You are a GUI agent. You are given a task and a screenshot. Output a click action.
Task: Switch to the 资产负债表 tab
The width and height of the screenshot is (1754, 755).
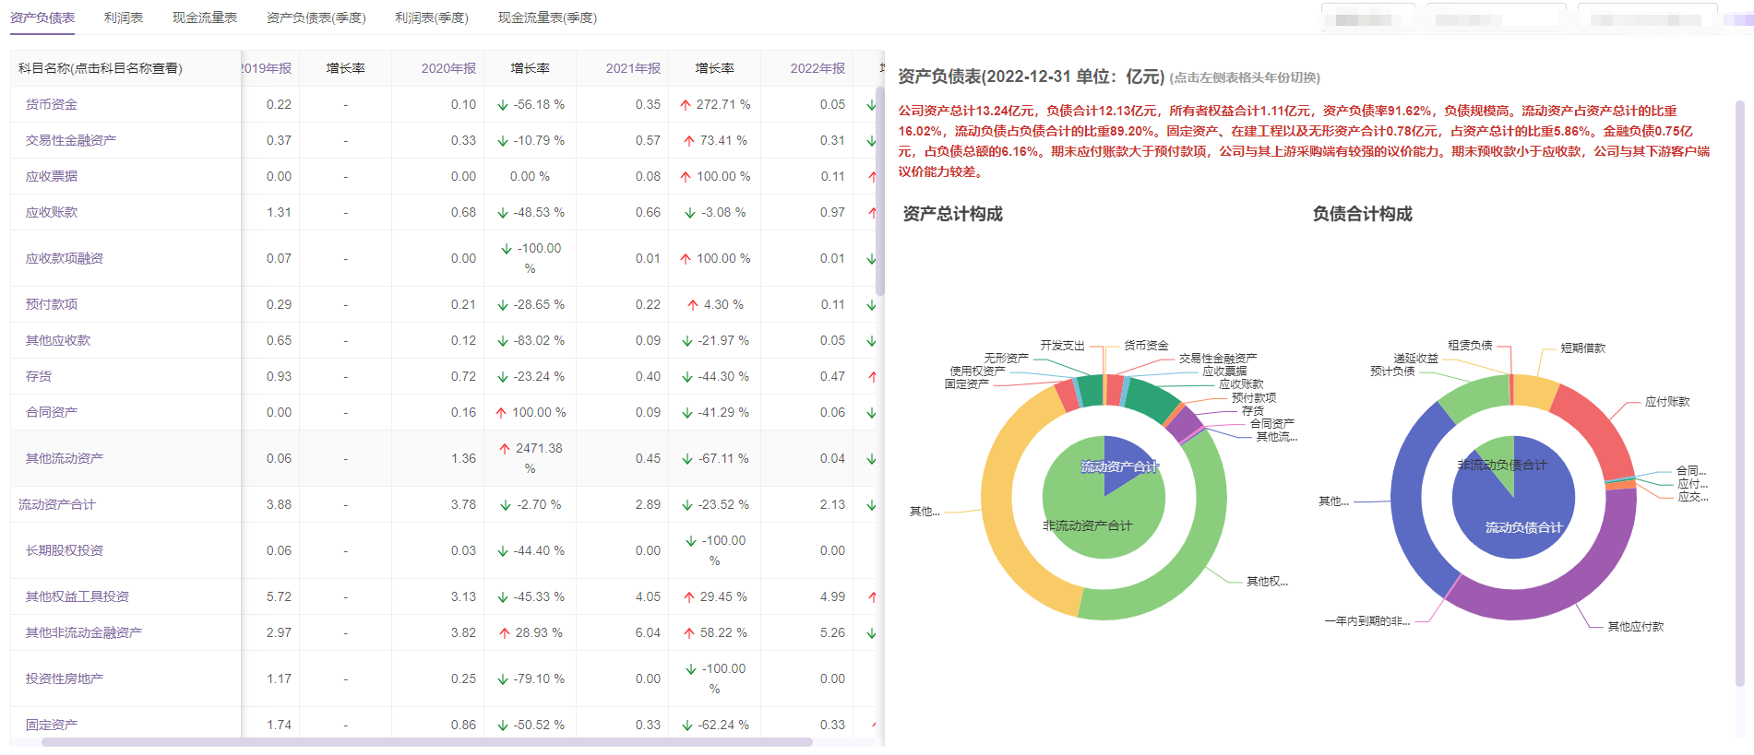tap(42, 18)
